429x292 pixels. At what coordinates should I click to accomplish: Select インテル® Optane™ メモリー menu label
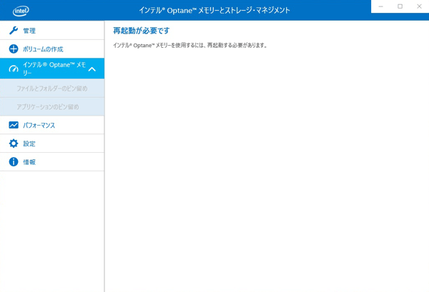[x=54, y=69]
